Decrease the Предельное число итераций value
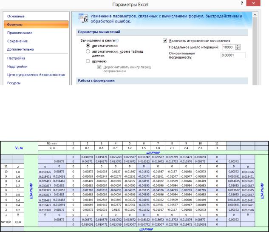This screenshot has width=269, height=232. (x=238, y=48)
